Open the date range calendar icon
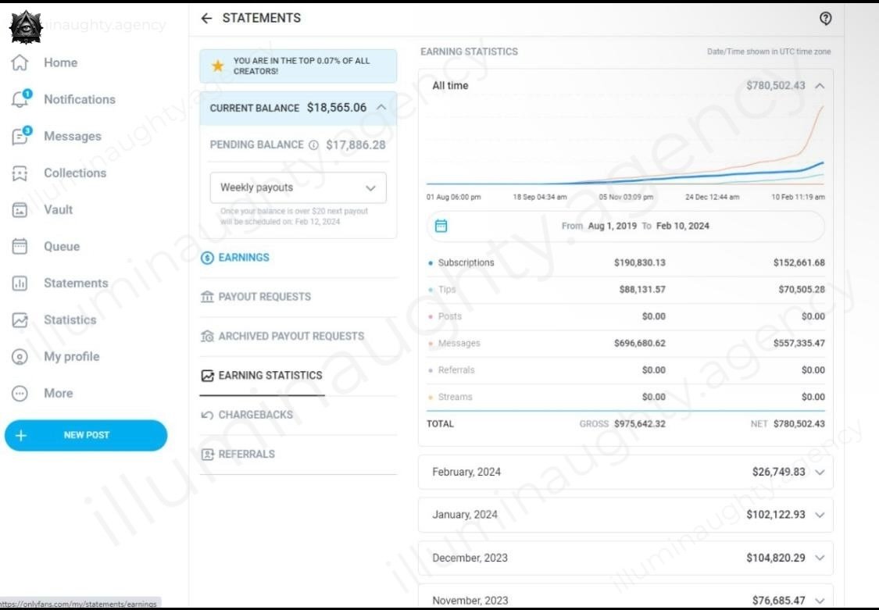Image resolution: width=879 pixels, height=610 pixels. tap(441, 226)
